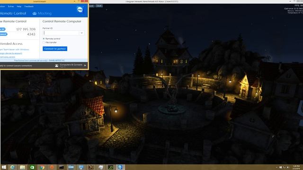The image size is (303, 170).
Task: Focus the Partner ID input field
Action: [x=61, y=33]
